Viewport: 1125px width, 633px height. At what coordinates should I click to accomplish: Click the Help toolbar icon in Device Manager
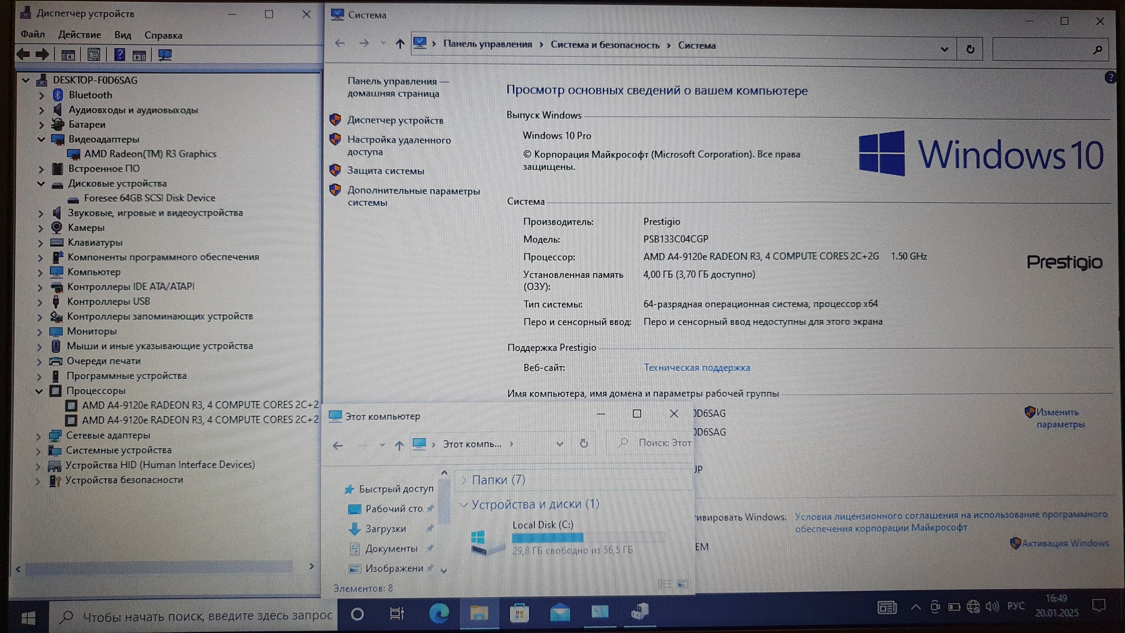point(119,55)
